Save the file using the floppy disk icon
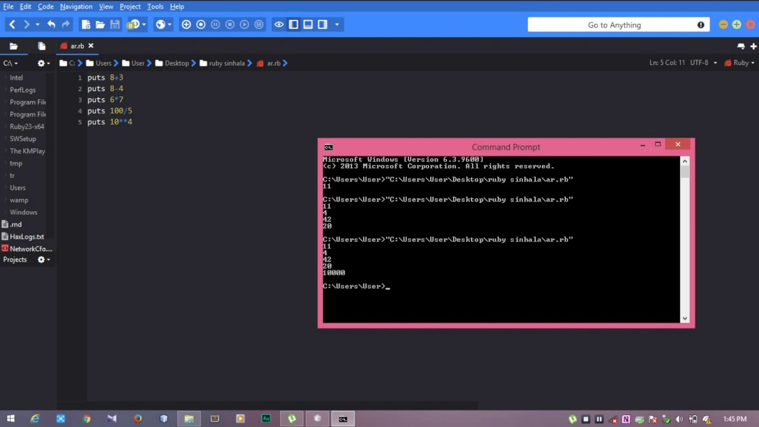The image size is (759, 427). (x=115, y=24)
